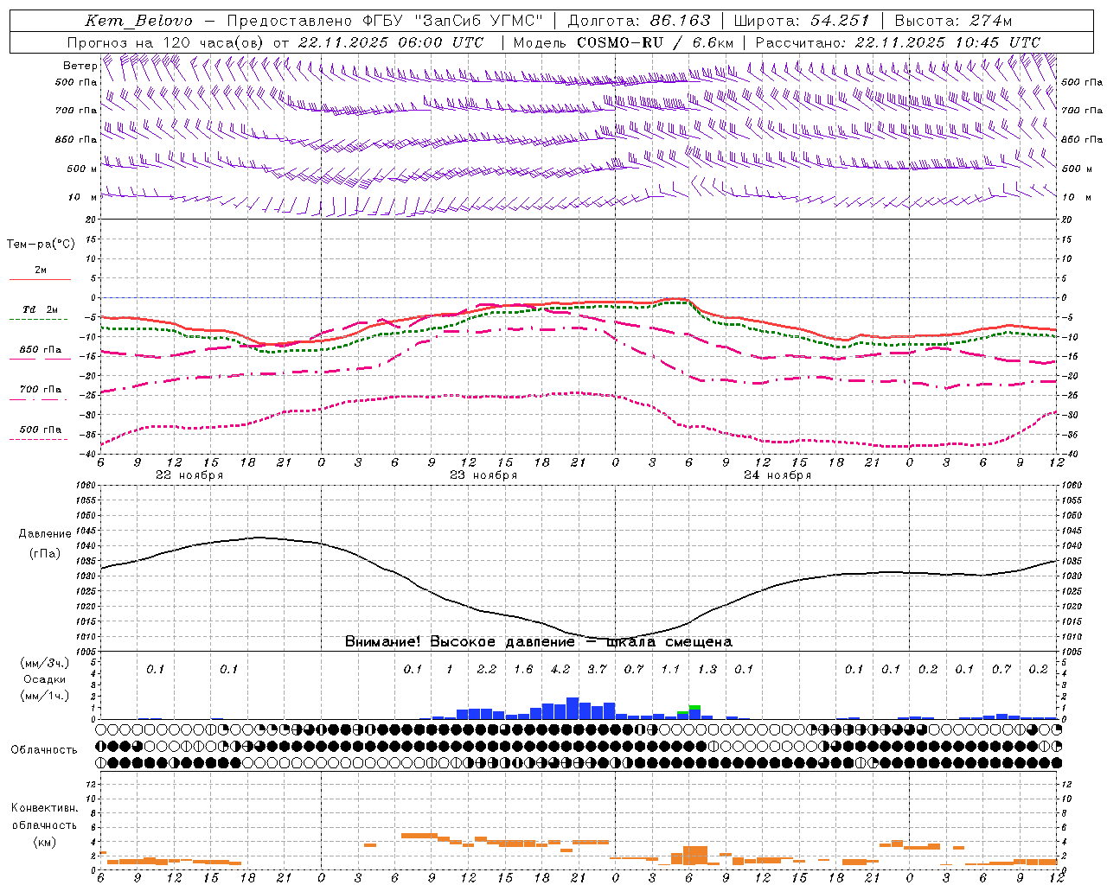Click the 1.3 precipitation value

coord(707,669)
